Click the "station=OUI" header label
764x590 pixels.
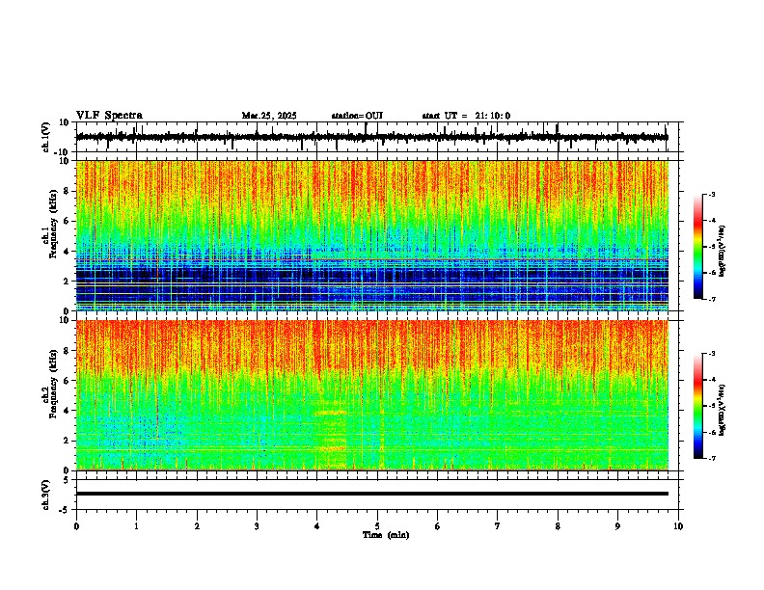pyautogui.click(x=357, y=116)
